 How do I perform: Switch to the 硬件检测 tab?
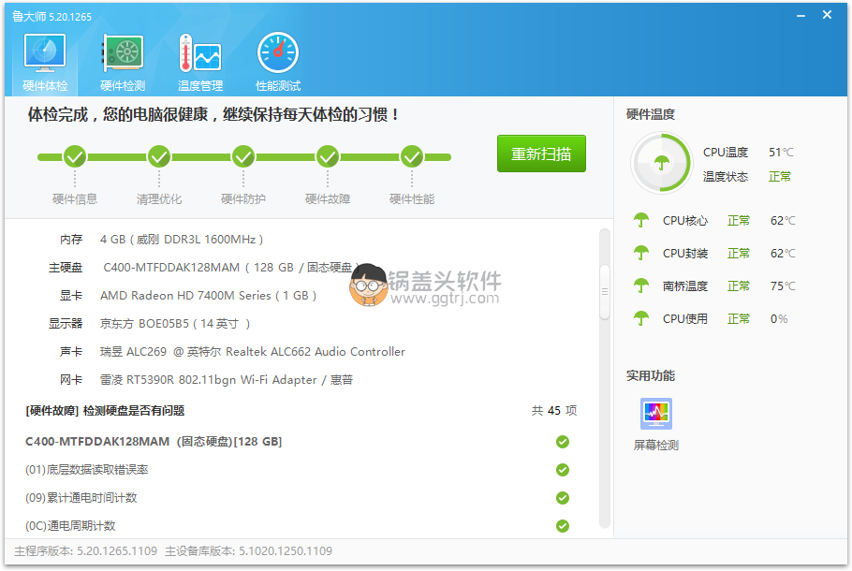click(x=123, y=63)
